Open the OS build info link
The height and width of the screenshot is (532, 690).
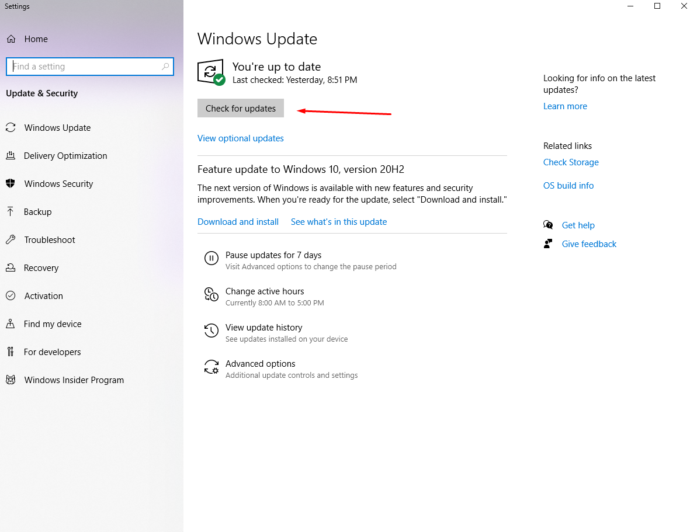[568, 186]
